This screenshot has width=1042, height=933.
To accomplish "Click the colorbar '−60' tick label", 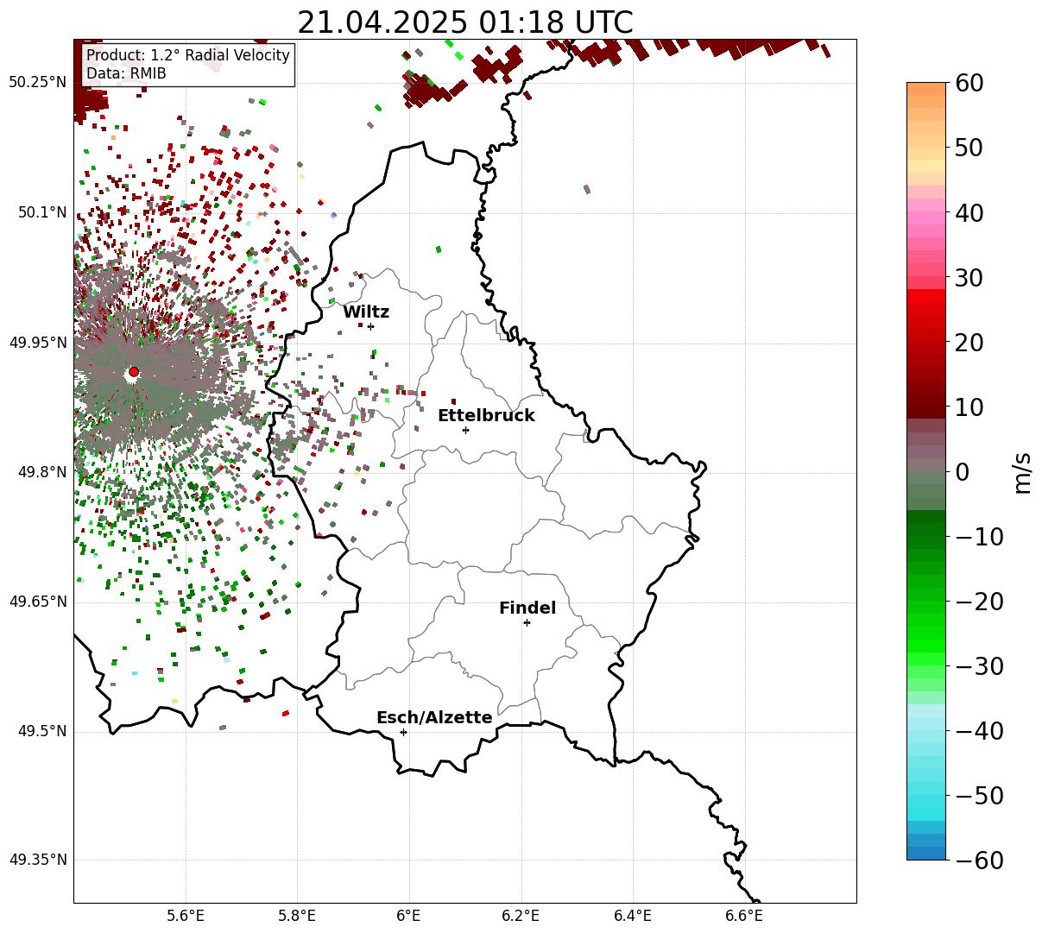I will click(979, 860).
